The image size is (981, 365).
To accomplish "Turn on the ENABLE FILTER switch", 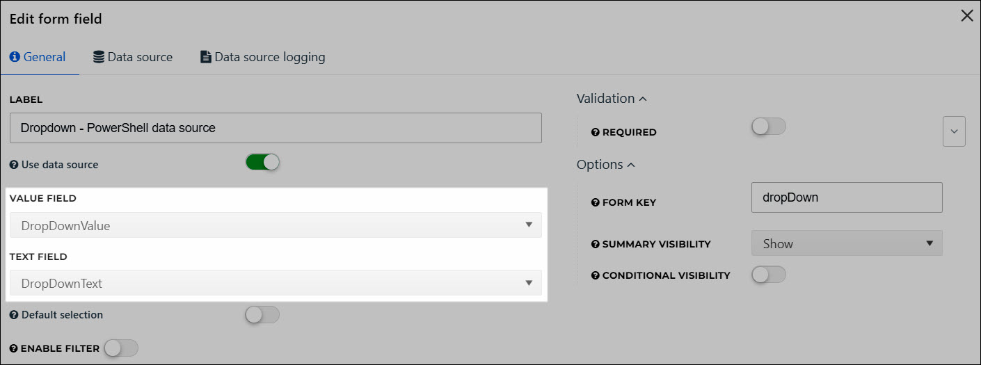I will [x=121, y=348].
